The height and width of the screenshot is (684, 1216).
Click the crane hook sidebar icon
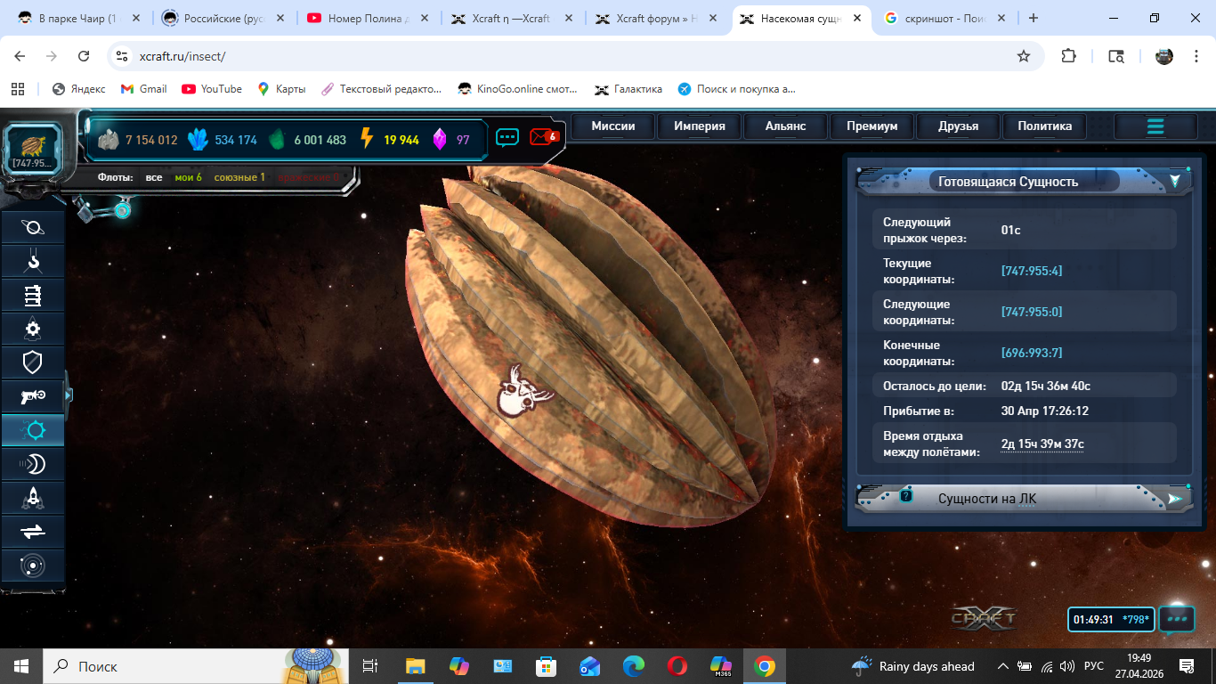[x=32, y=262]
